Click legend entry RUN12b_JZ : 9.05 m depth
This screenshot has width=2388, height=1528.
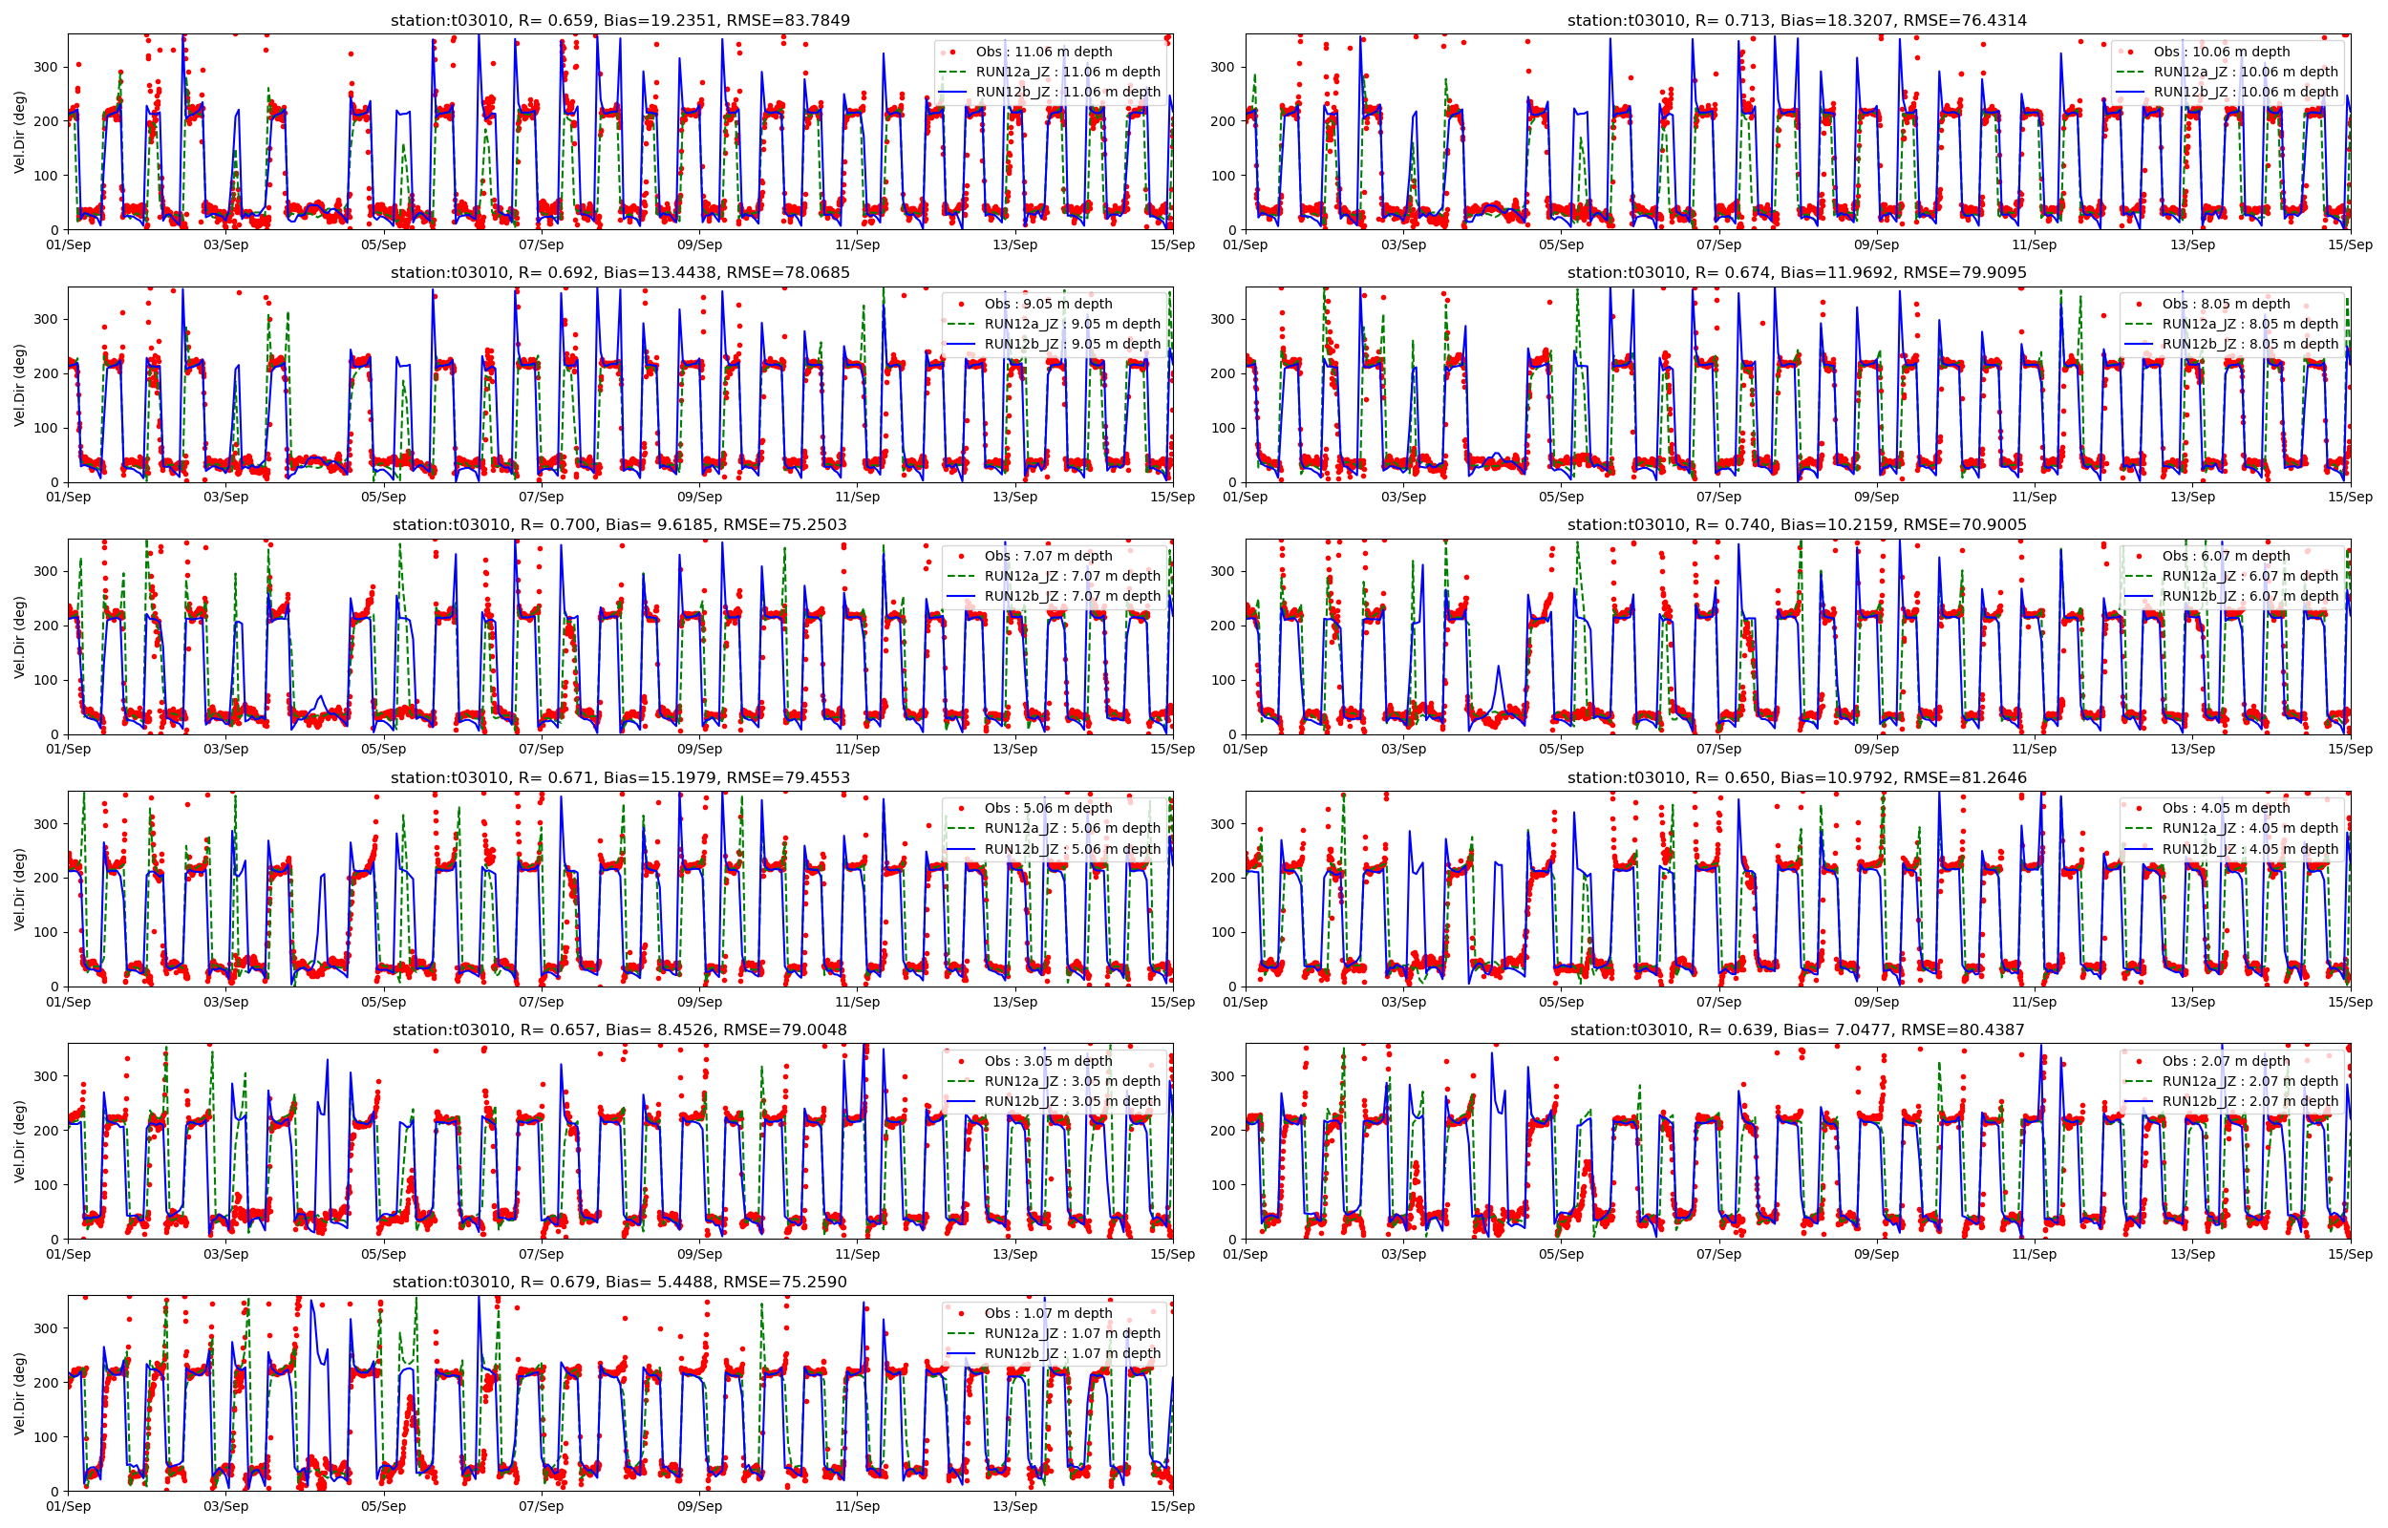pyautogui.click(x=1072, y=345)
